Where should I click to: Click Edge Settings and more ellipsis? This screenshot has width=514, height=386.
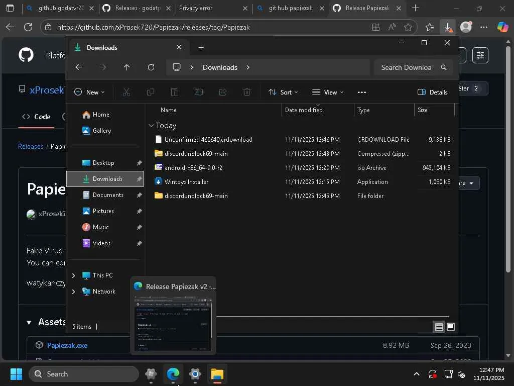(x=484, y=27)
